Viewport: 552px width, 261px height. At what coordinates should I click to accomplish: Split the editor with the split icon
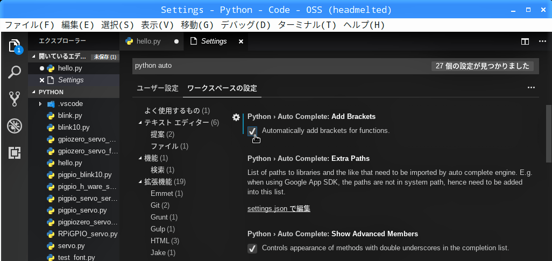tap(525, 41)
